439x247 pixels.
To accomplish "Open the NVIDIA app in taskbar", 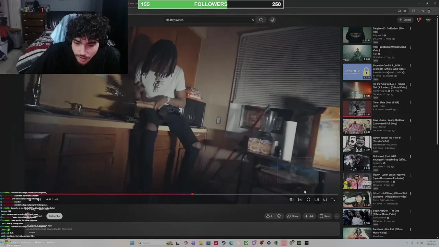I will click(x=299, y=243).
